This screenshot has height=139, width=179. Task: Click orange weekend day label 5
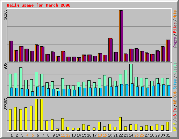33,135
